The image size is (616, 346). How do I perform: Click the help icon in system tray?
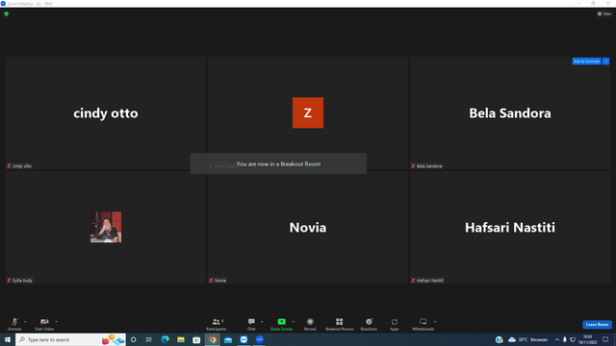499,339
